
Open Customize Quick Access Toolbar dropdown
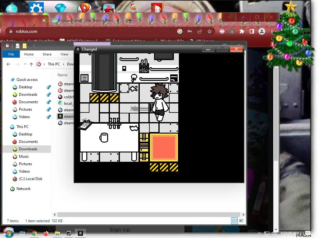[x=30, y=46]
